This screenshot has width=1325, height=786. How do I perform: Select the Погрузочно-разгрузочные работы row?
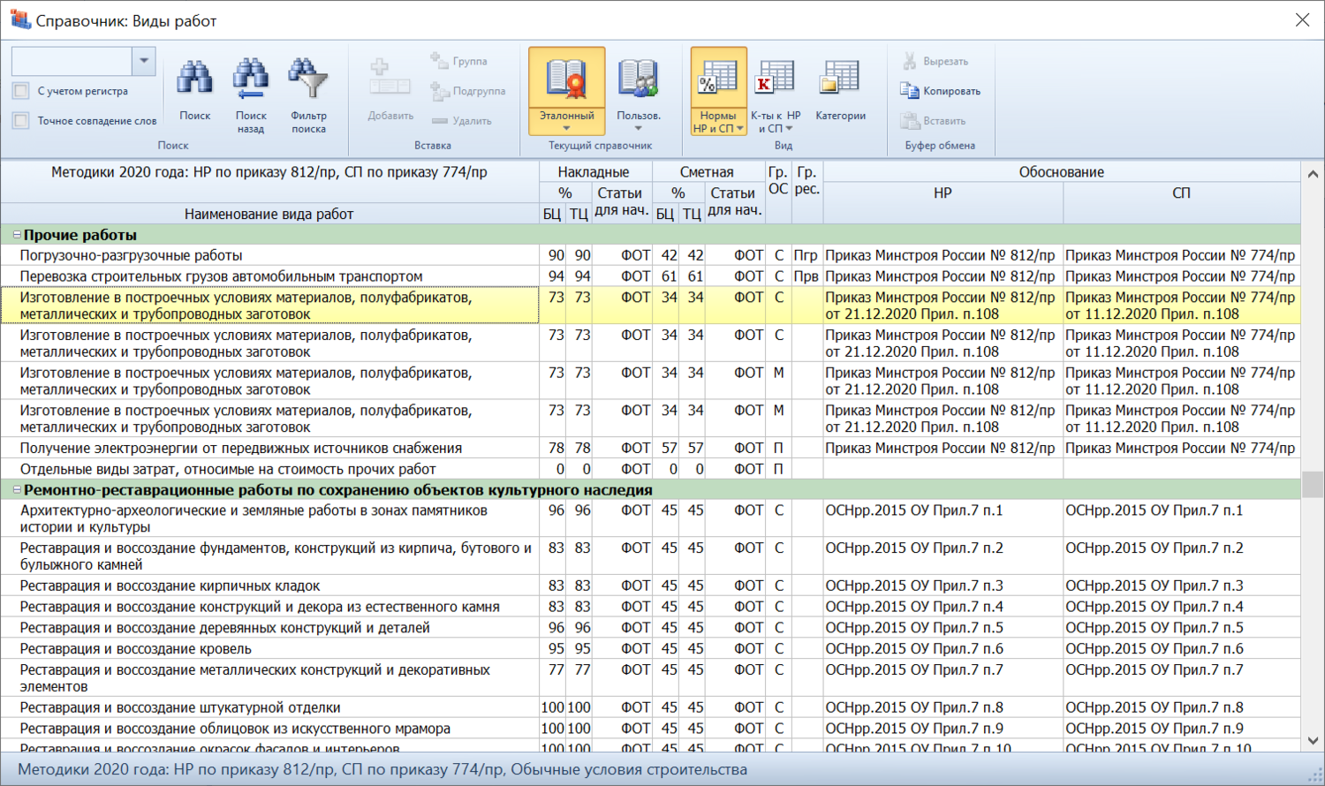click(x=131, y=255)
